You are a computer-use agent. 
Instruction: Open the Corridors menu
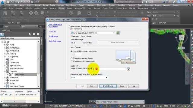point(121,5)
